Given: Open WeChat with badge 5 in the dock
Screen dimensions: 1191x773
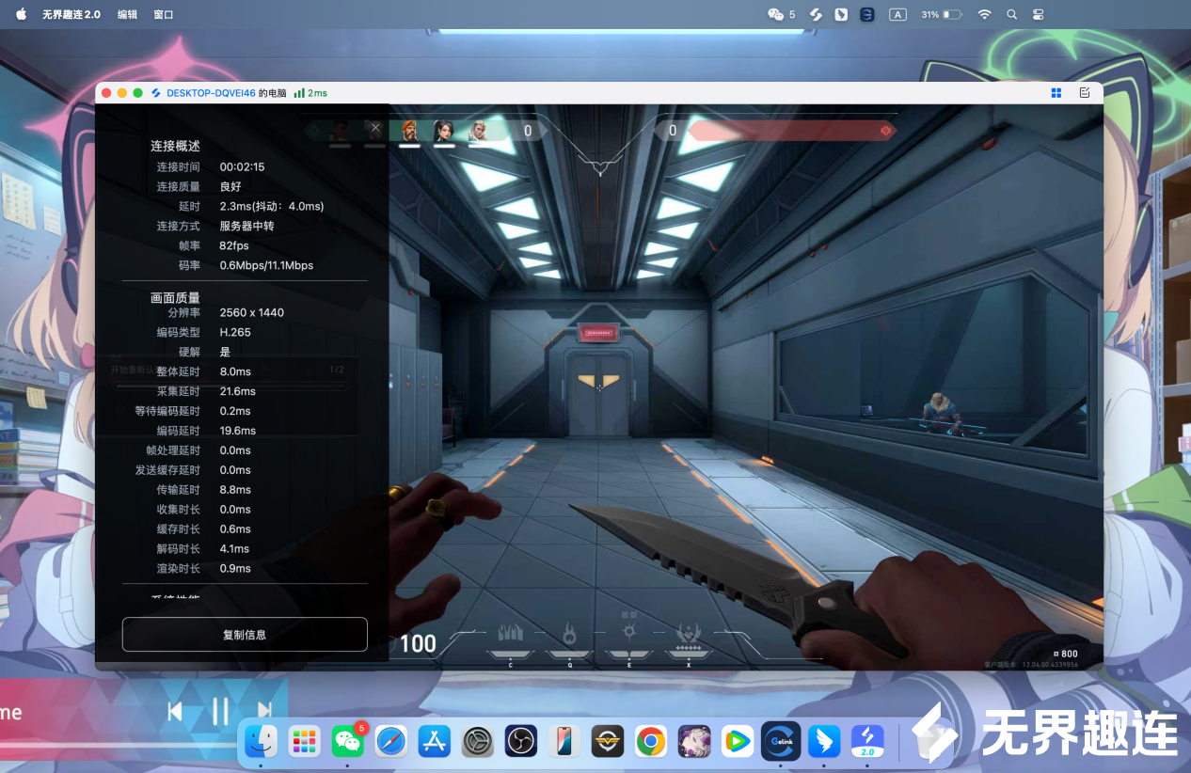Looking at the screenshot, I should click(x=348, y=742).
